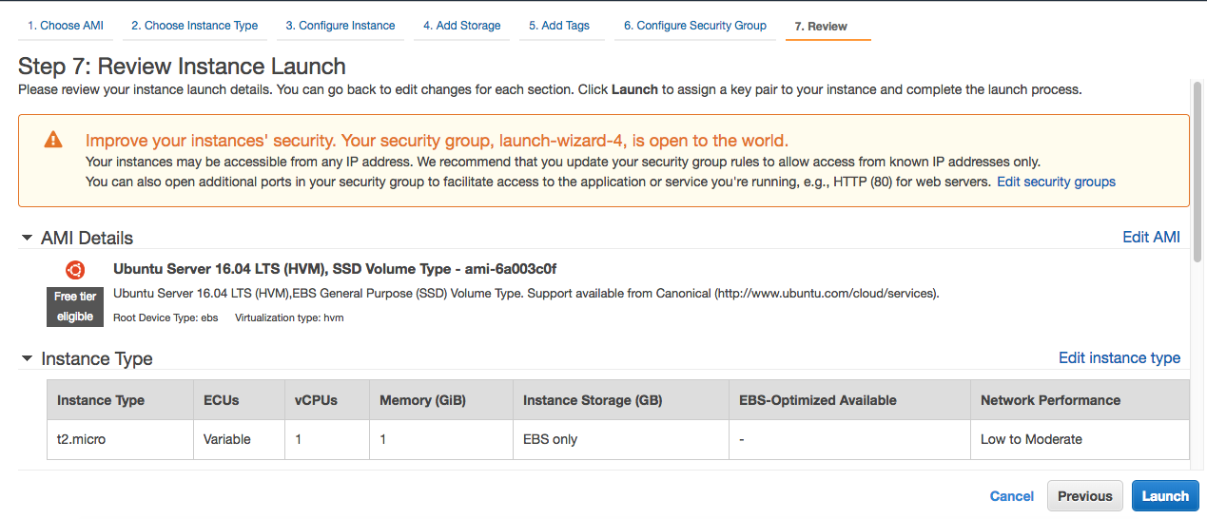1207x519 pixels.
Task: Open the Choose Instance Type tab
Action: 195,26
